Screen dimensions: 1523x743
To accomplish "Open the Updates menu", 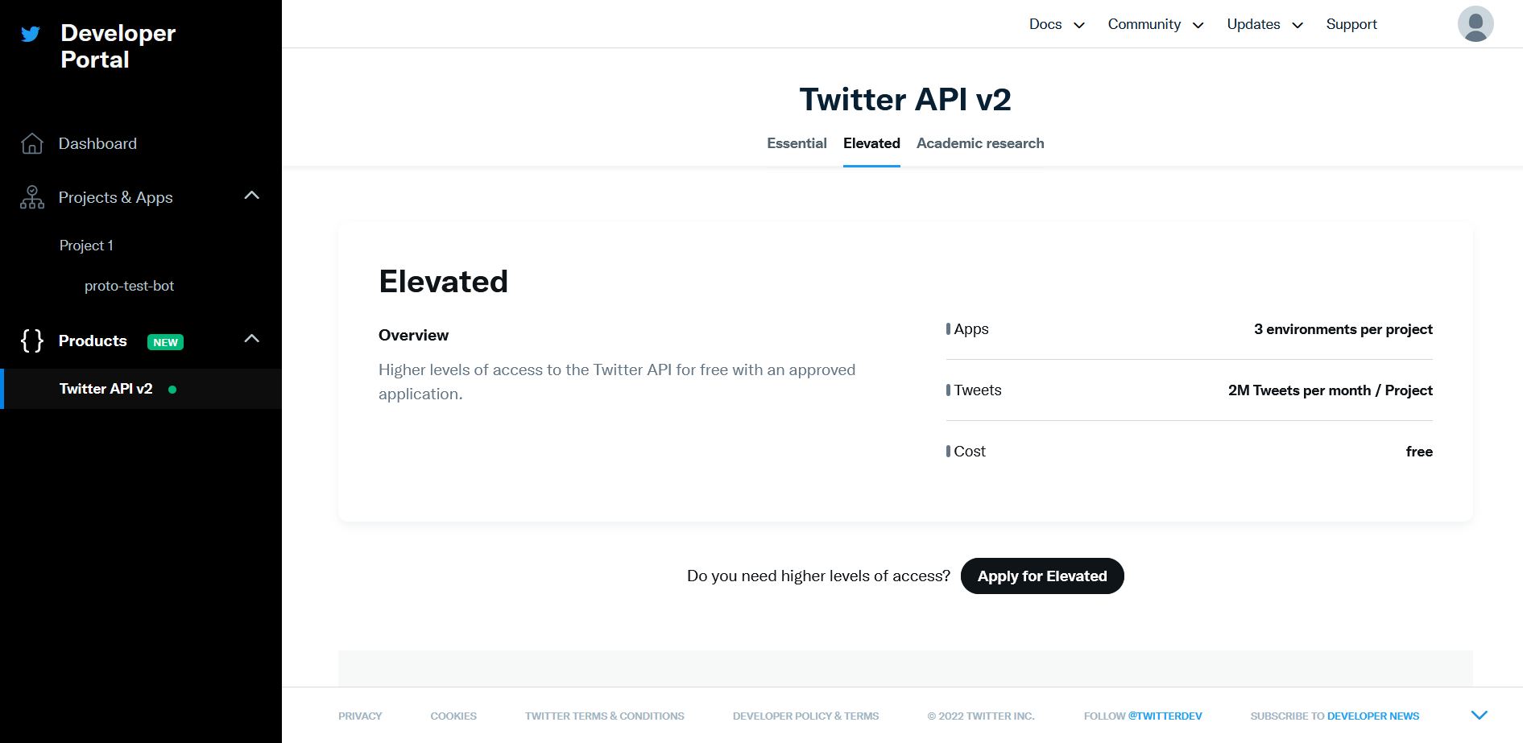I will tap(1253, 24).
